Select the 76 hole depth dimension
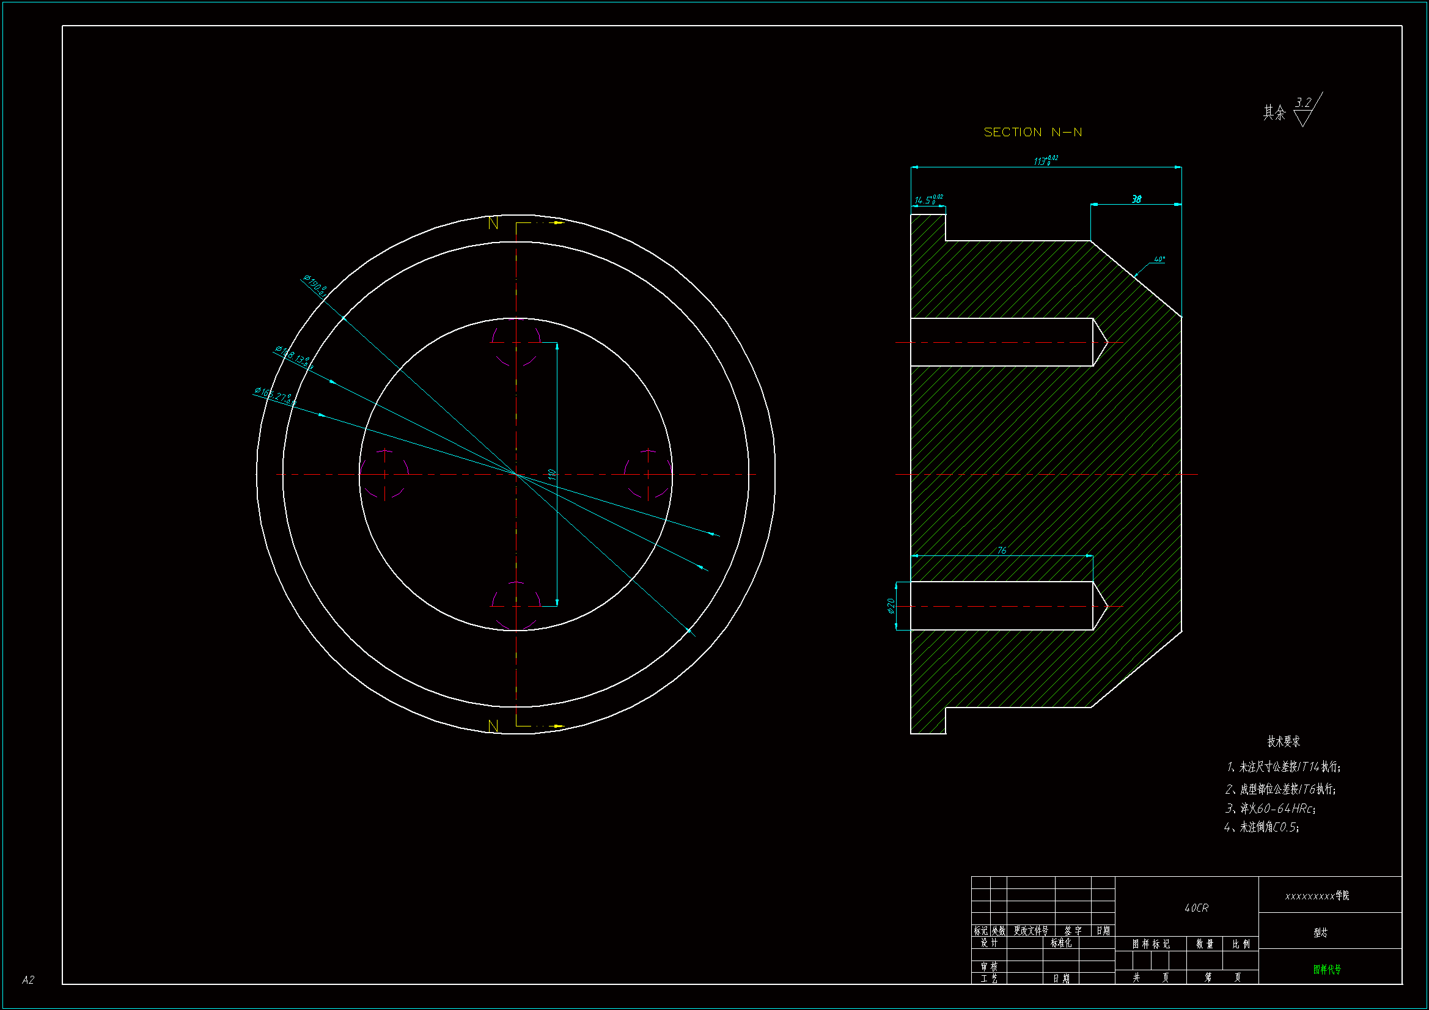 [x=1001, y=550]
